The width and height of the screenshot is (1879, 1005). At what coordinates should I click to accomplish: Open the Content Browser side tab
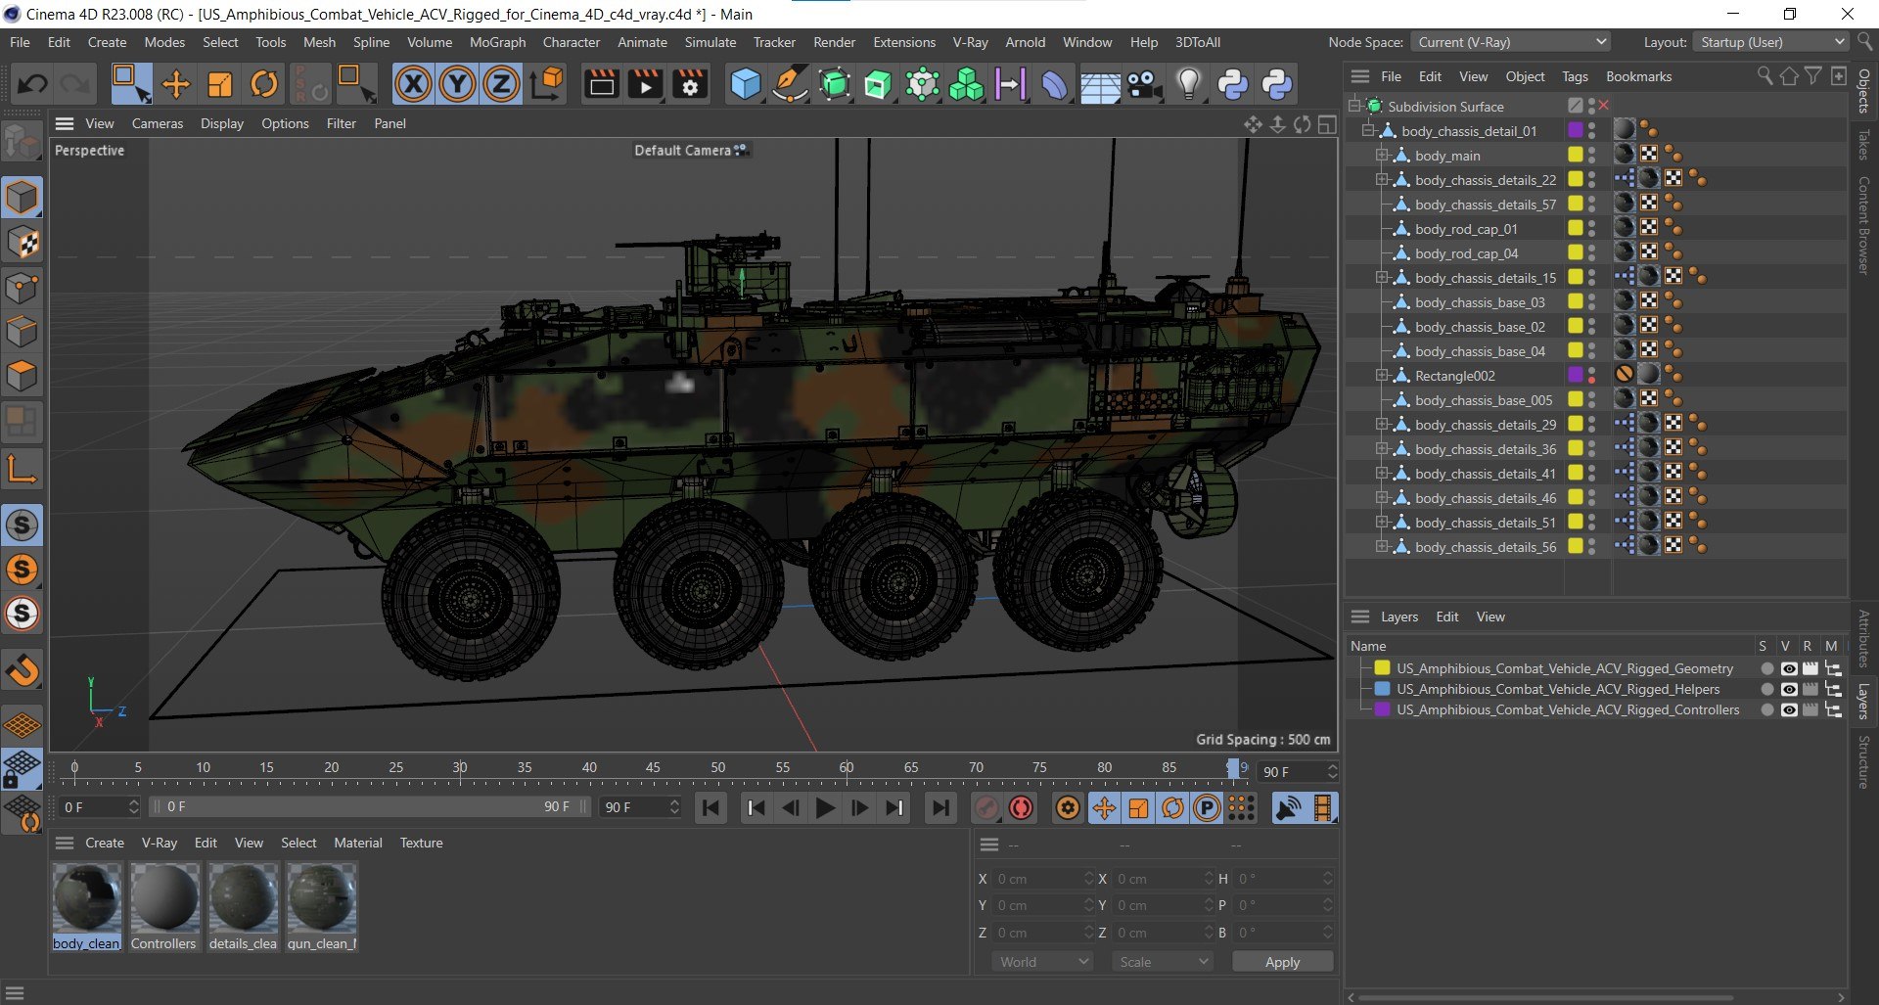pos(1864,225)
